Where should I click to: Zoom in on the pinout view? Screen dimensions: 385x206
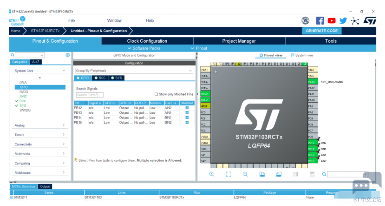pyautogui.click(x=212, y=174)
